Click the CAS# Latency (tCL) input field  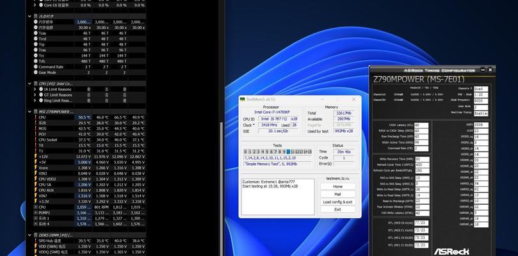pyautogui.click(x=421, y=125)
